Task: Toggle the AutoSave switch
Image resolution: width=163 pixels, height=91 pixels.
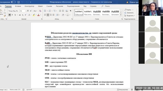Action: coord(13,2)
